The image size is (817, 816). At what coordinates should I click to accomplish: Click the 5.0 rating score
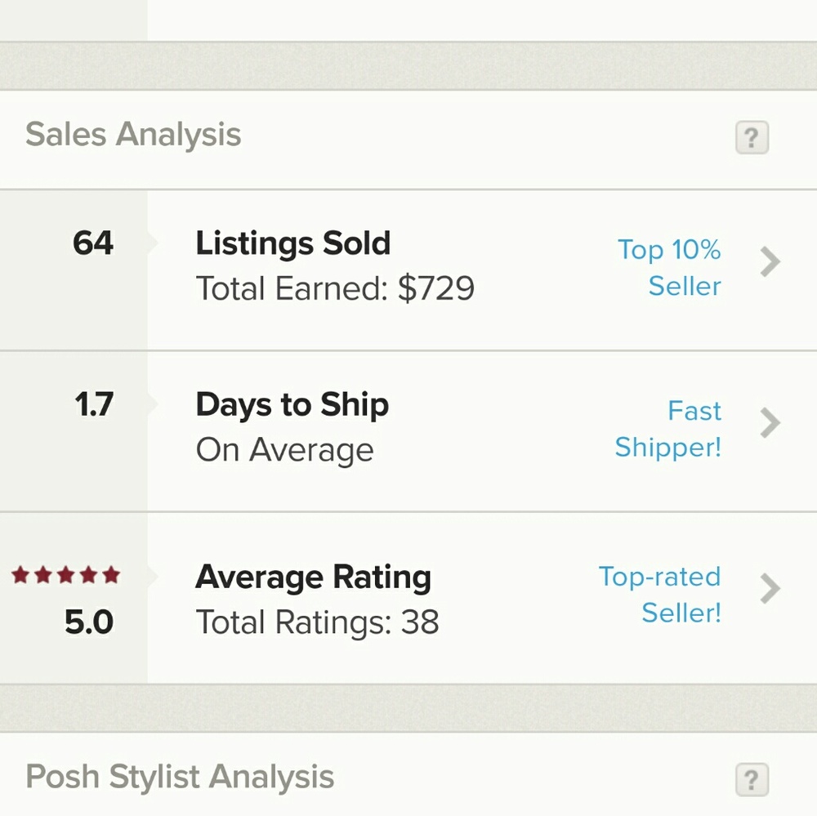(89, 622)
